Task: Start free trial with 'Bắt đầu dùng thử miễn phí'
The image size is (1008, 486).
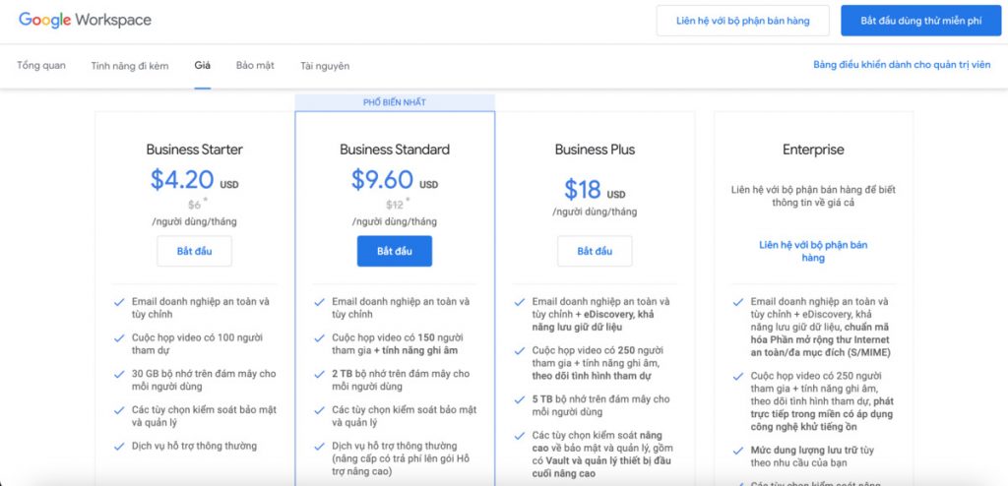Action: 921,21
